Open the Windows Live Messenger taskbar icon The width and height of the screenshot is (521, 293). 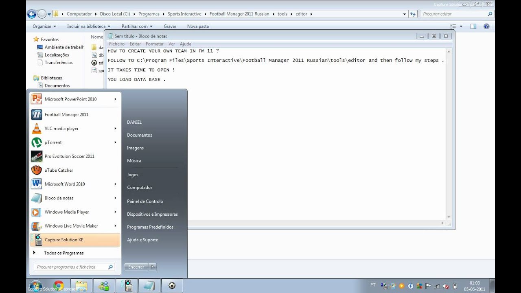point(104,286)
